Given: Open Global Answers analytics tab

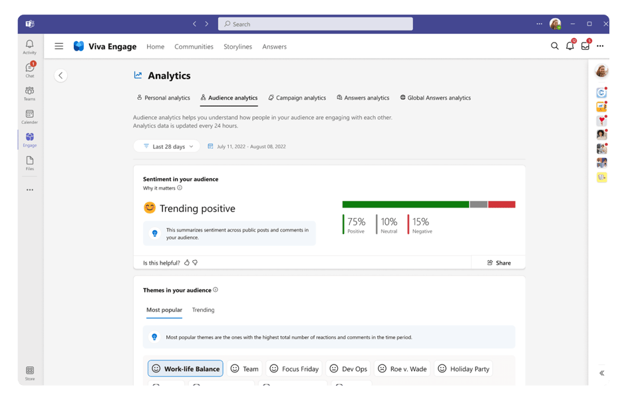Looking at the screenshot, I should (x=435, y=98).
